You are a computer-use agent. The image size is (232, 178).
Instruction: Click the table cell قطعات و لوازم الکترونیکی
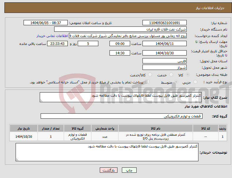tap(77, 137)
